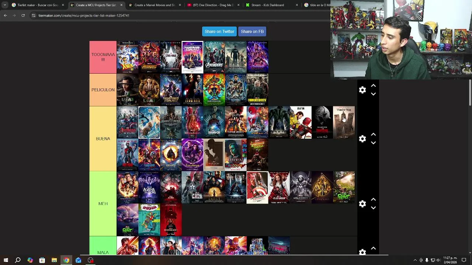The height and width of the screenshot is (265, 472).
Task: Open settings gear for MEH tier
Action: (362, 204)
